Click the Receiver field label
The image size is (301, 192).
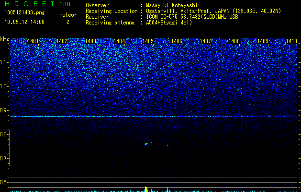(97, 17)
